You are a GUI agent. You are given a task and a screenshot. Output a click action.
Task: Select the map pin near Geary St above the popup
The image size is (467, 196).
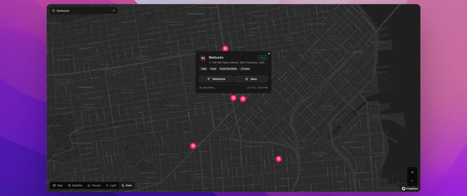[225, 49]
